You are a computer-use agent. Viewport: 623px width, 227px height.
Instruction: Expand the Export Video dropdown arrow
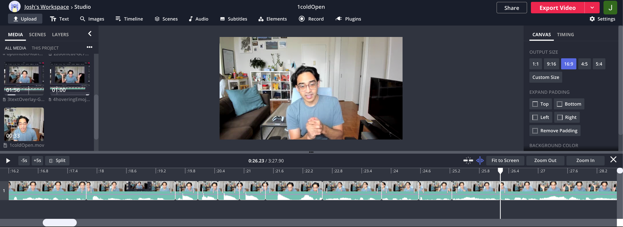click(x=592, y=8)
